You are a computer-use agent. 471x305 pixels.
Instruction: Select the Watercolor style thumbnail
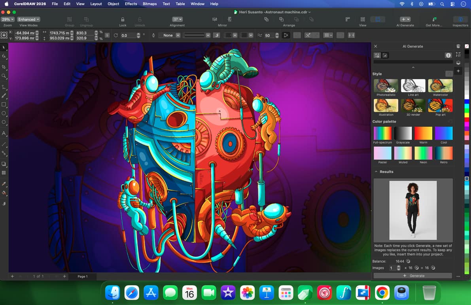click(440, 86)
